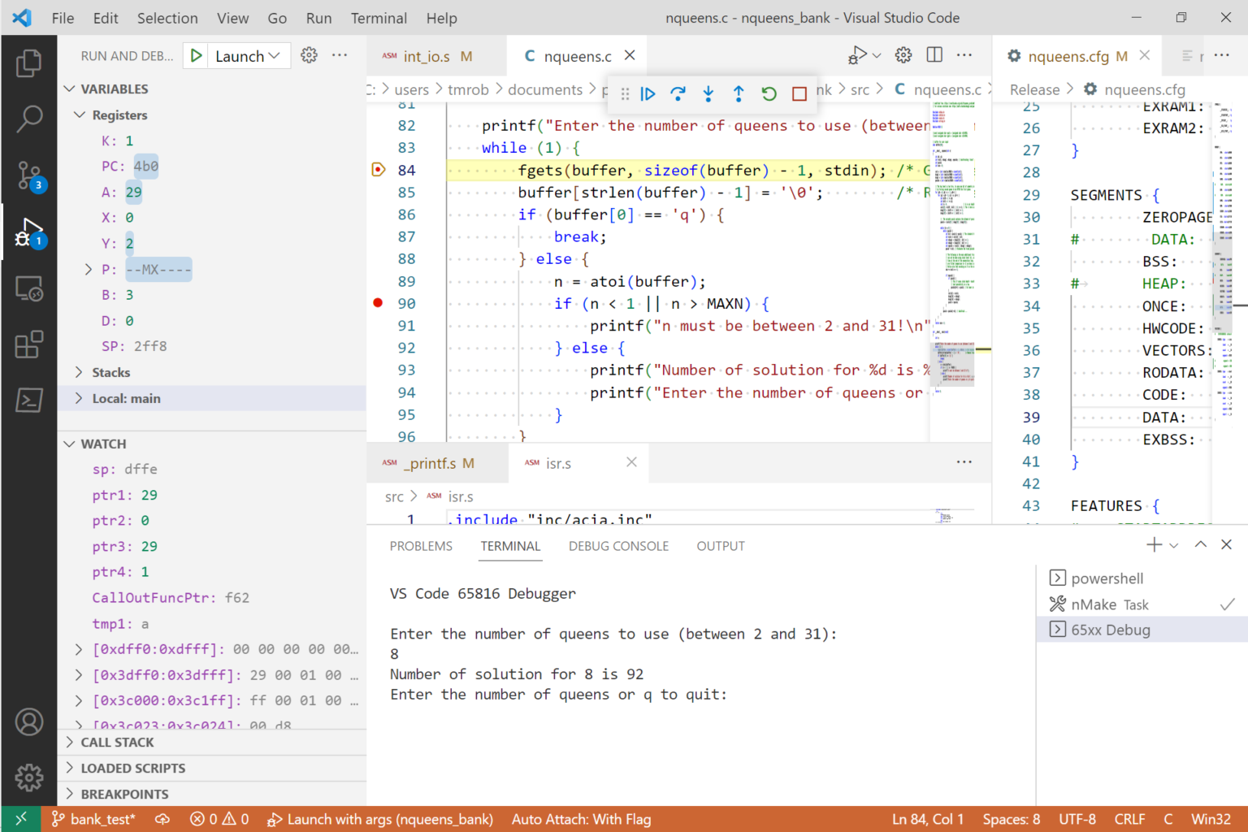1248x832 pixels.
Task: Select Step Out in the debug toolbar
Action: coord(738,93)
